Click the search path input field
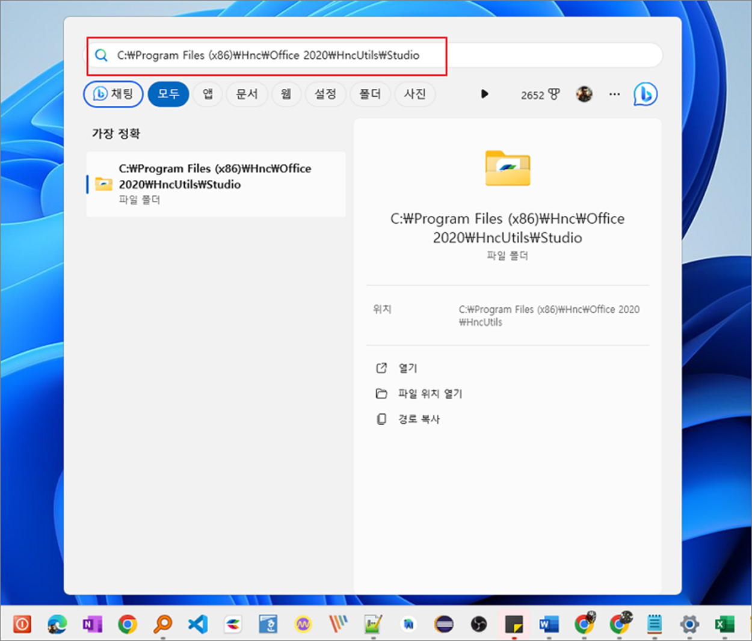This screenshot has width=752, height=641. [x=373, y=55]
